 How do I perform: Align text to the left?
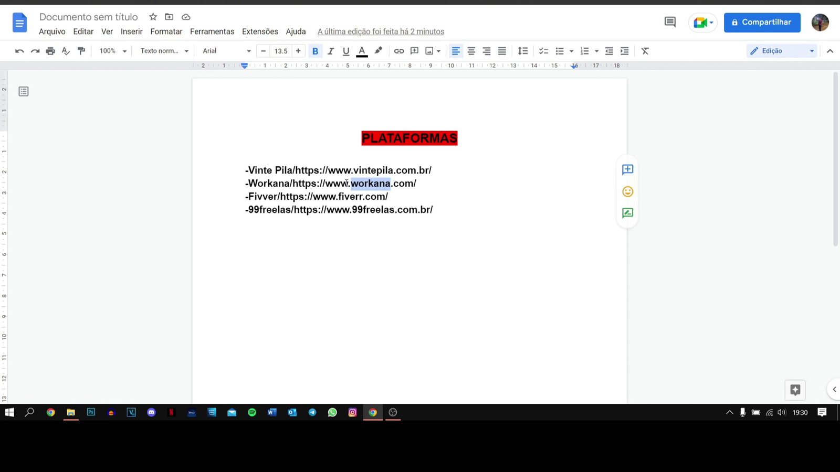(x=456, y=51)
